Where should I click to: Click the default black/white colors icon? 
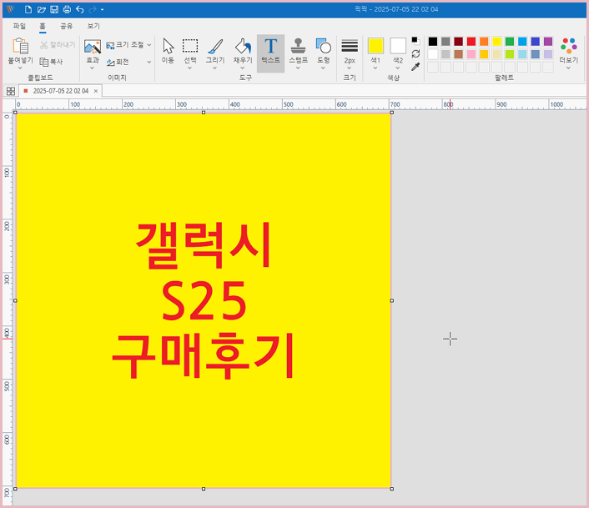click(415, 40)
